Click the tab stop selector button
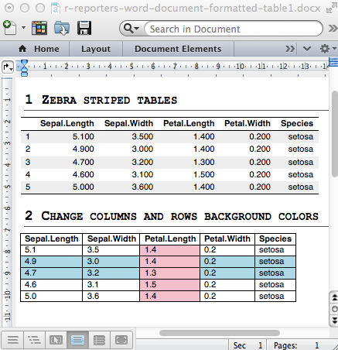Screen dimensions: 338x350 [x=8, y=67]
